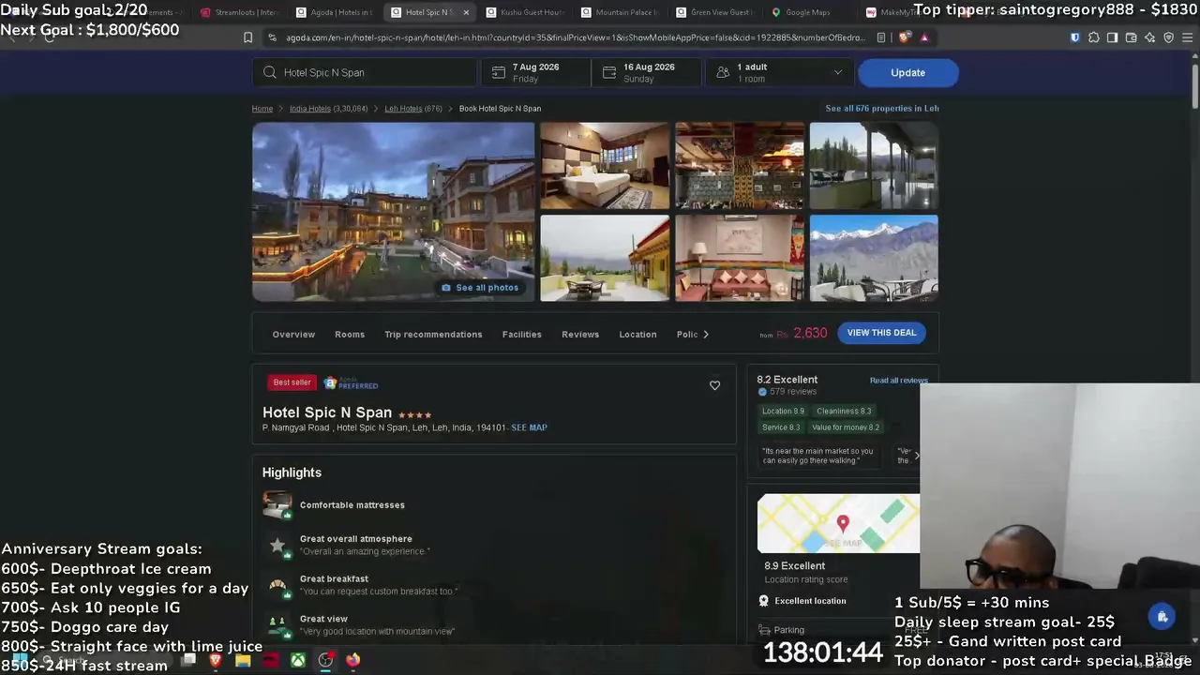Screen dimensions: 1200x675
Task: Click the check-out calendar icon
Action: point(609,72)
